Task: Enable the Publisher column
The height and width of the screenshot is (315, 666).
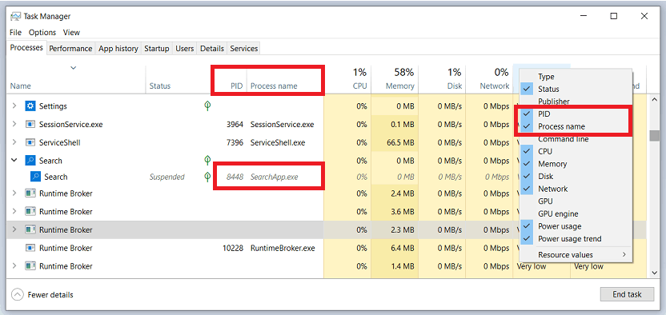Action: coord(576,102)
